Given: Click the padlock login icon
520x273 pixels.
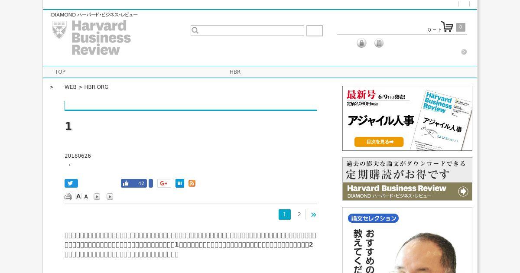Looking at the screenshot, I should pyautogui.click(x=361, y=43).
